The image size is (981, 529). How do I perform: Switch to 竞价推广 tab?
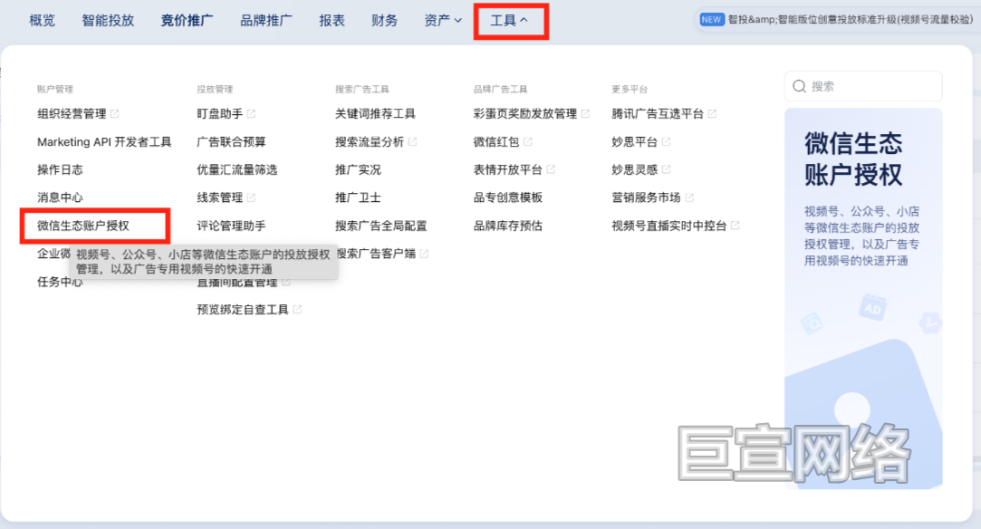[187, 21]
